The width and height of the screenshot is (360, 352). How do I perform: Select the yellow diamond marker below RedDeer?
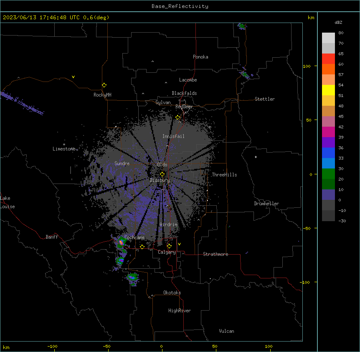tap(178, 117)
